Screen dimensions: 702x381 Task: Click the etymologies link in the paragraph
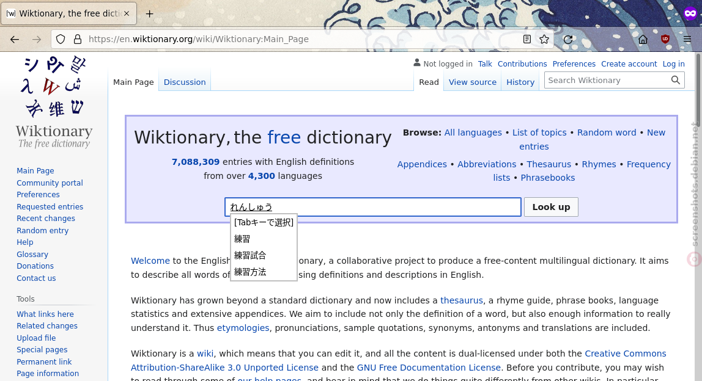point(243,328)
